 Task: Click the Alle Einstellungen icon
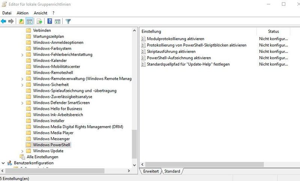tap(22, 157)
